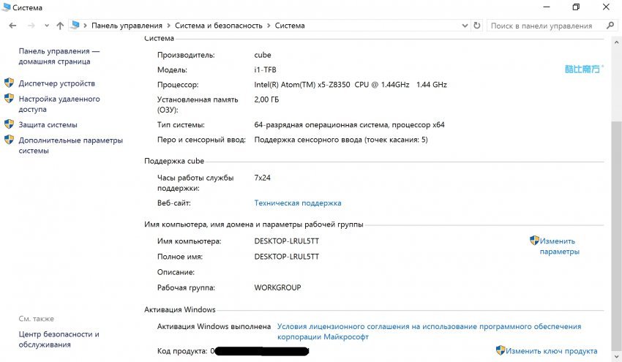Go up one level with the up arrow
This screenshot has width=622, height=362.
tap(60, 26)
